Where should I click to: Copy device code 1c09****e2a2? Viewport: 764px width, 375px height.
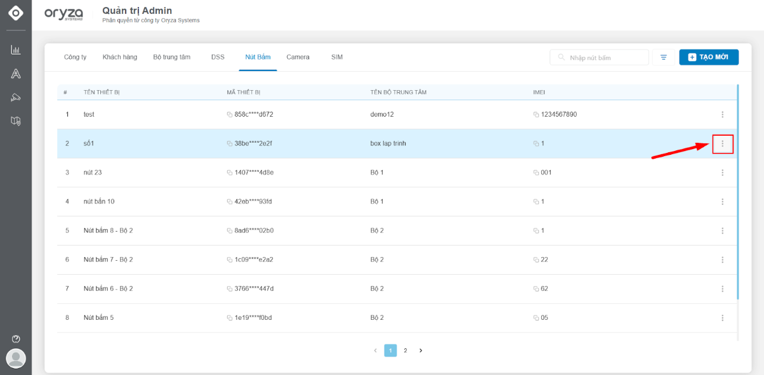click(x=230, y=260)
